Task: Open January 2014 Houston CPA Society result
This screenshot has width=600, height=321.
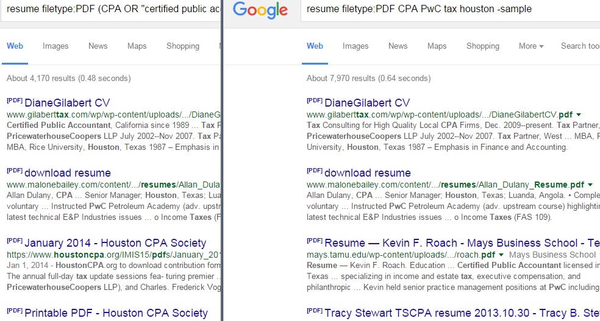Action: tap(115, 243)
